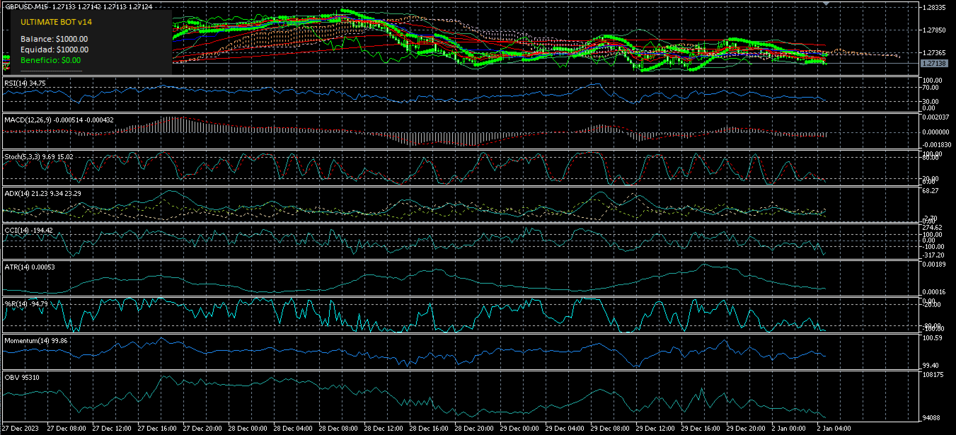Click the ULTIMATE BOT v14 panel title
This screenshot has height=435, width=956.
pos(56,22)
